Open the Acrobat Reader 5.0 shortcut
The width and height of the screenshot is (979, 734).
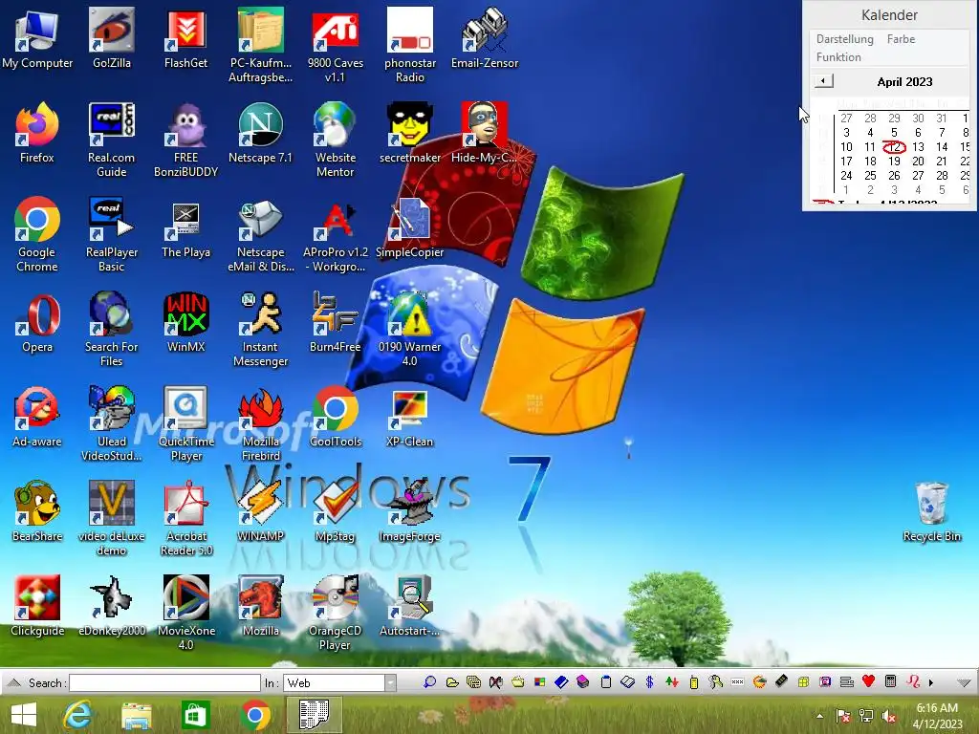pyautogui.click(x=186, y=518)
